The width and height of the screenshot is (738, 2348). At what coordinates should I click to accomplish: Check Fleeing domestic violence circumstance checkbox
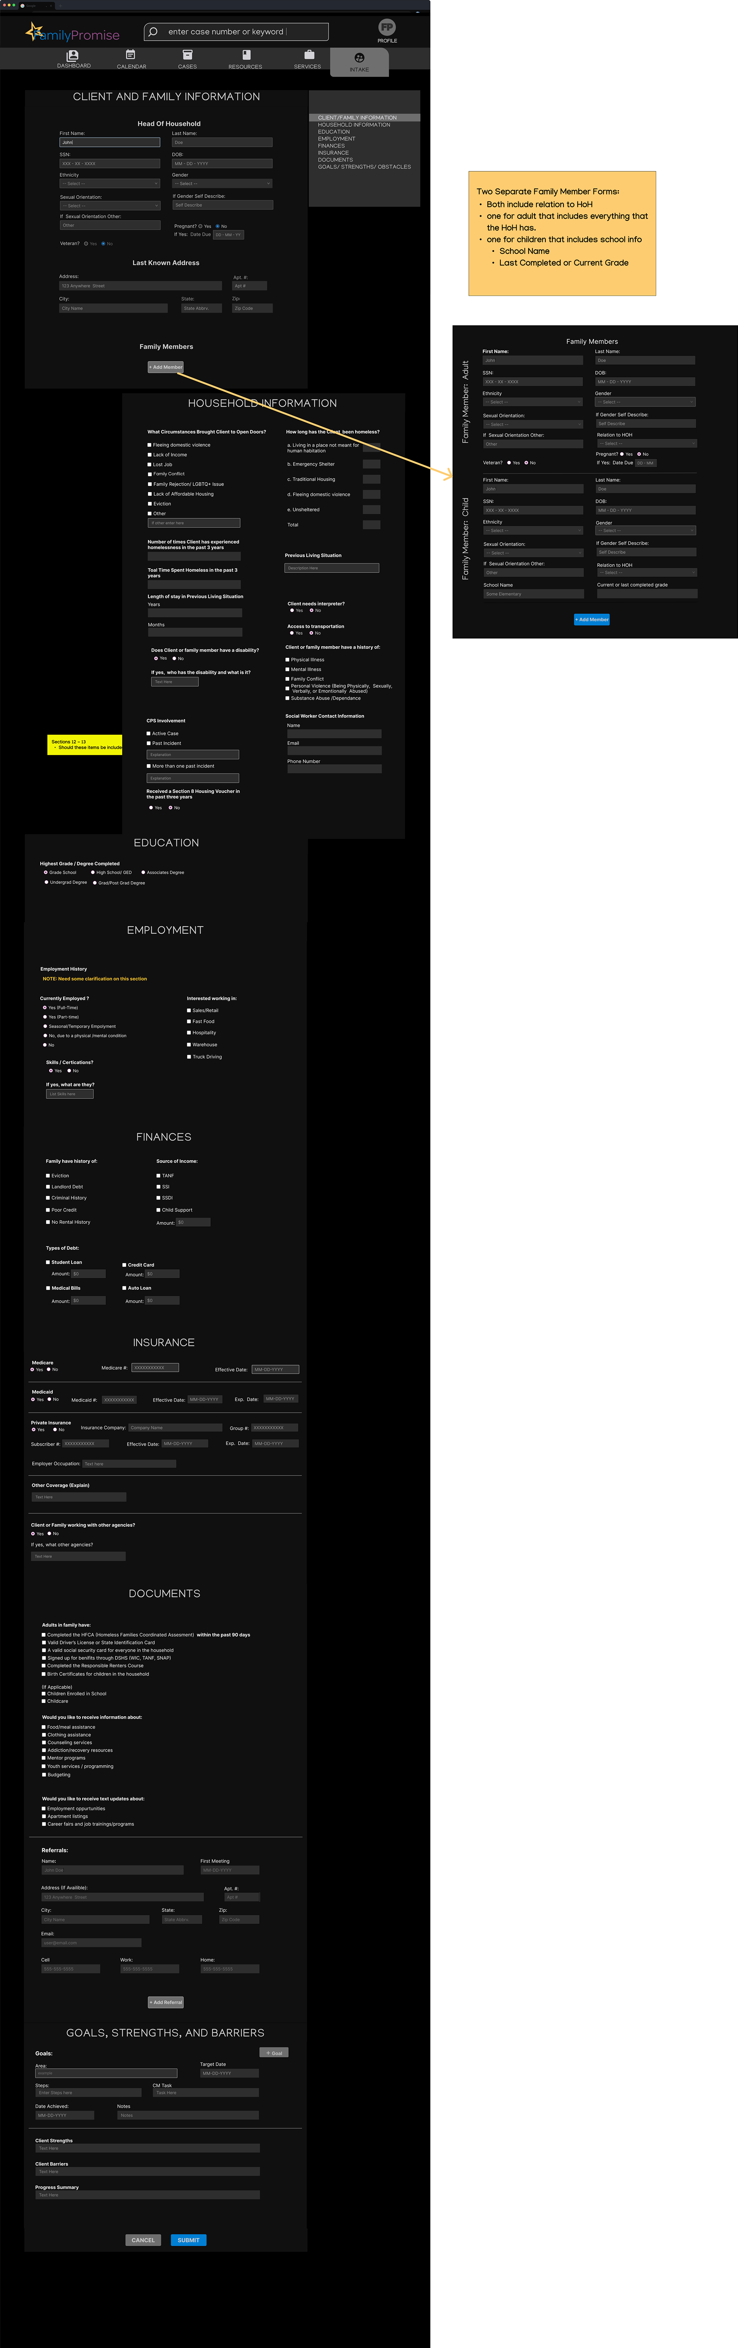150,445
